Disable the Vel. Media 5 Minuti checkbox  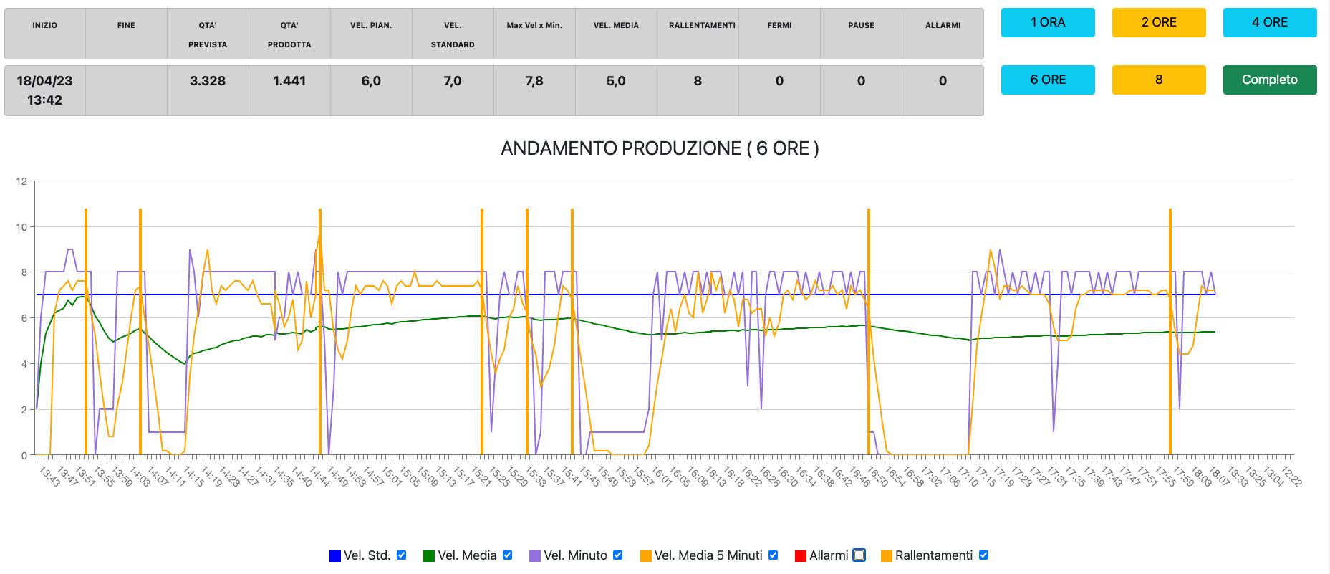(x=774, y=555)
